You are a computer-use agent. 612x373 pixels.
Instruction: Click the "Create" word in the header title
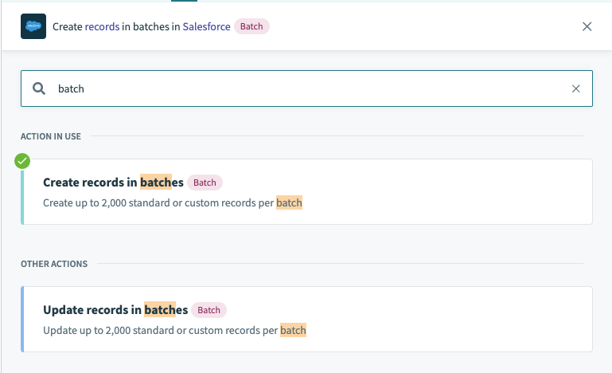tap(68, 26)
